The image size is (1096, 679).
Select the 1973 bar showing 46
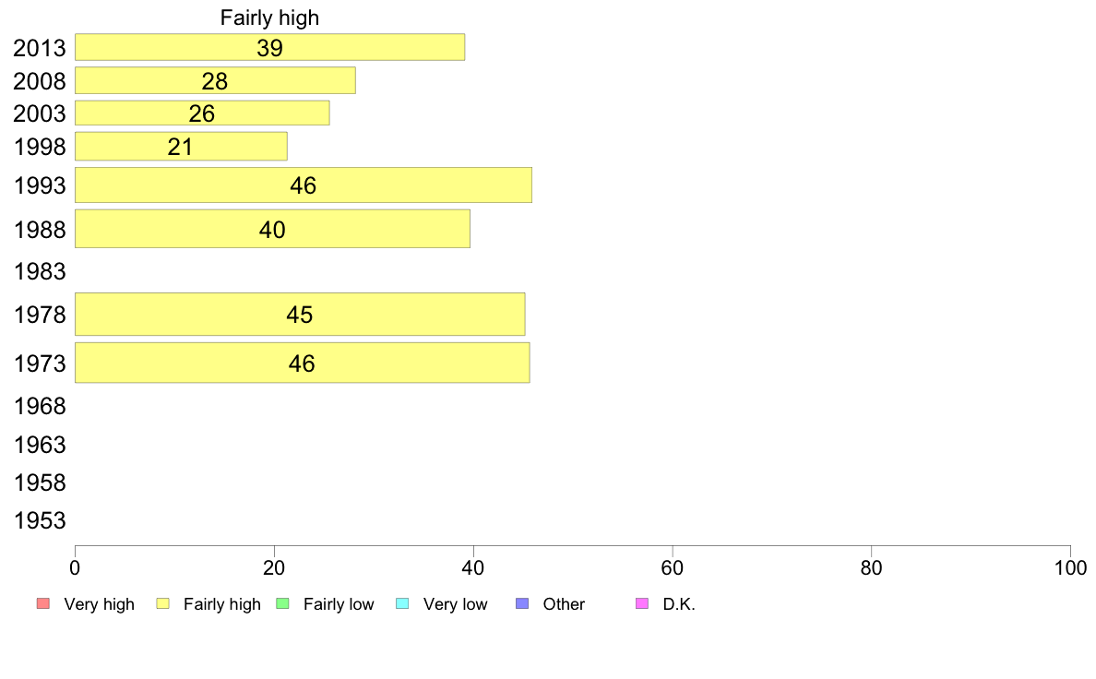point(302,363)
